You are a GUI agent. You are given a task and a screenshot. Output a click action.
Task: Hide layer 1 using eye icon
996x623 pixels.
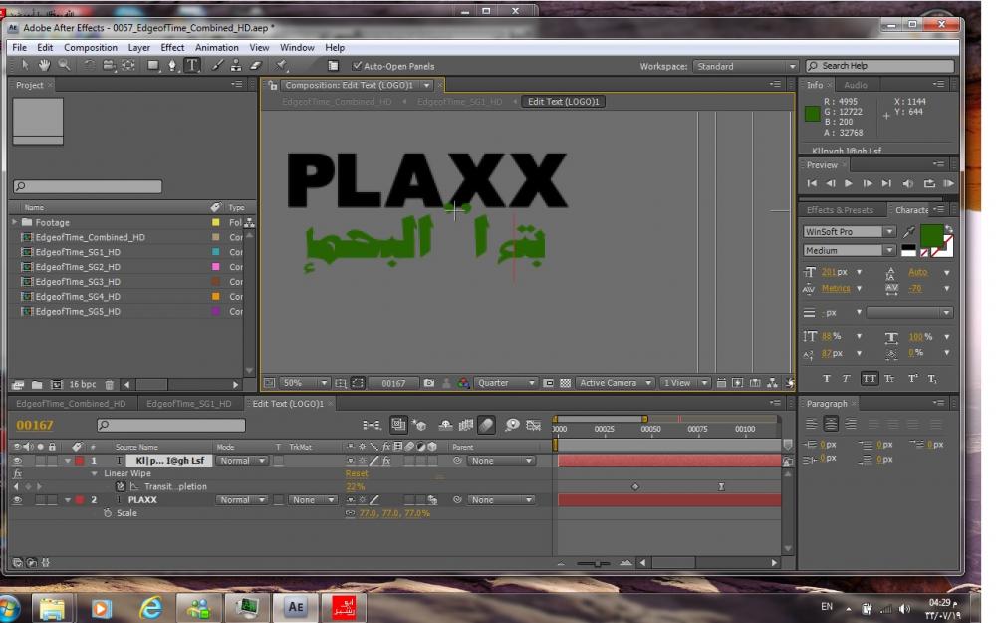point(17,461)
